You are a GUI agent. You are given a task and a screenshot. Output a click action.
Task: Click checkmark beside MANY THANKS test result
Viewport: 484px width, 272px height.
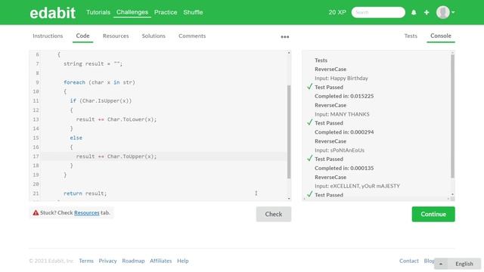[310, 122]
